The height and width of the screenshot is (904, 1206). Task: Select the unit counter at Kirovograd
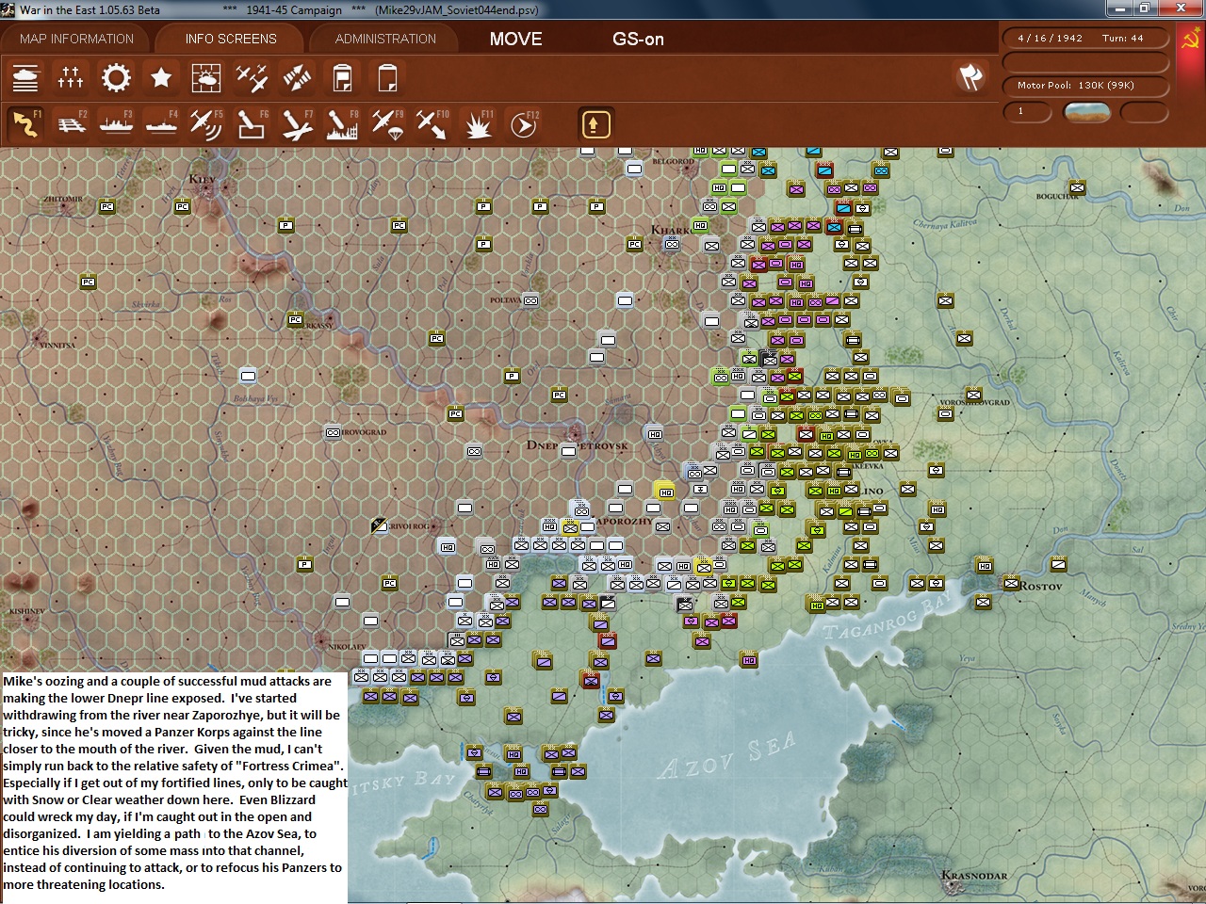tap(333, 432)
